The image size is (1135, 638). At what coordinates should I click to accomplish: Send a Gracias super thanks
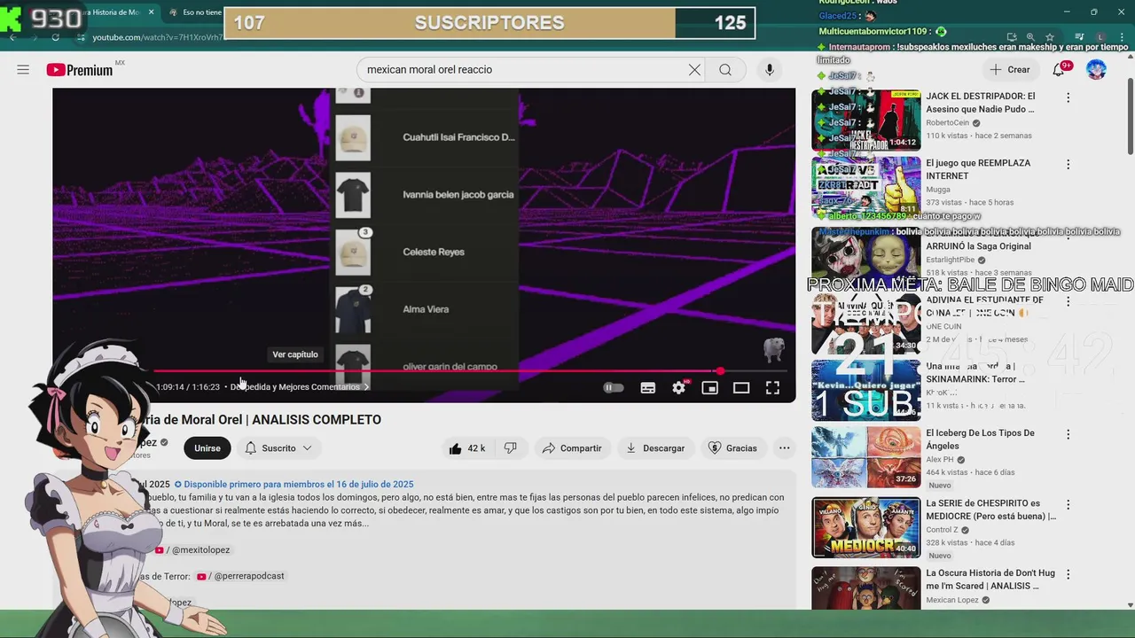pyautogui.click(x=733, y=448)
